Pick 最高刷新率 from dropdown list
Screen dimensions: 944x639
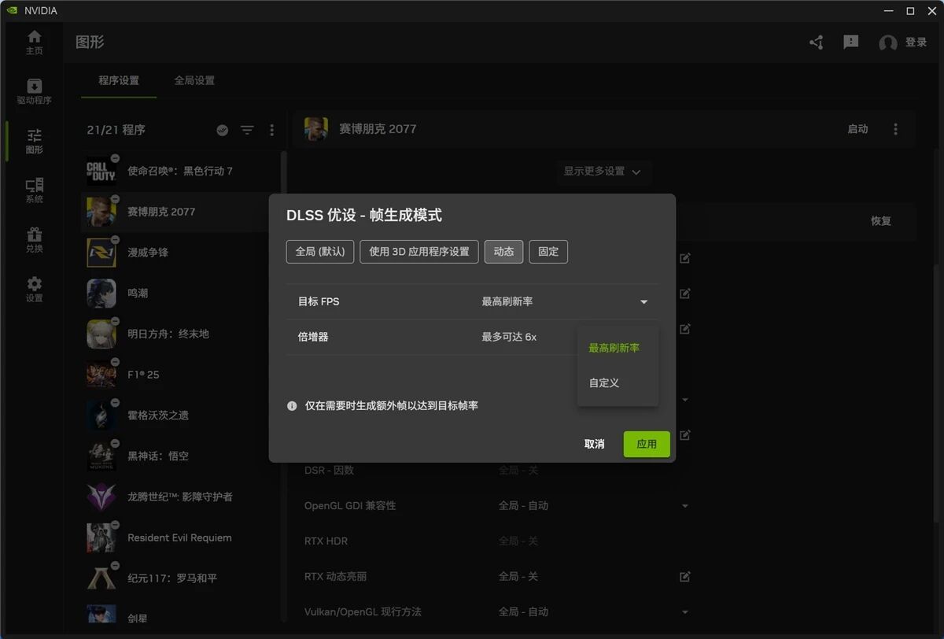614,348
